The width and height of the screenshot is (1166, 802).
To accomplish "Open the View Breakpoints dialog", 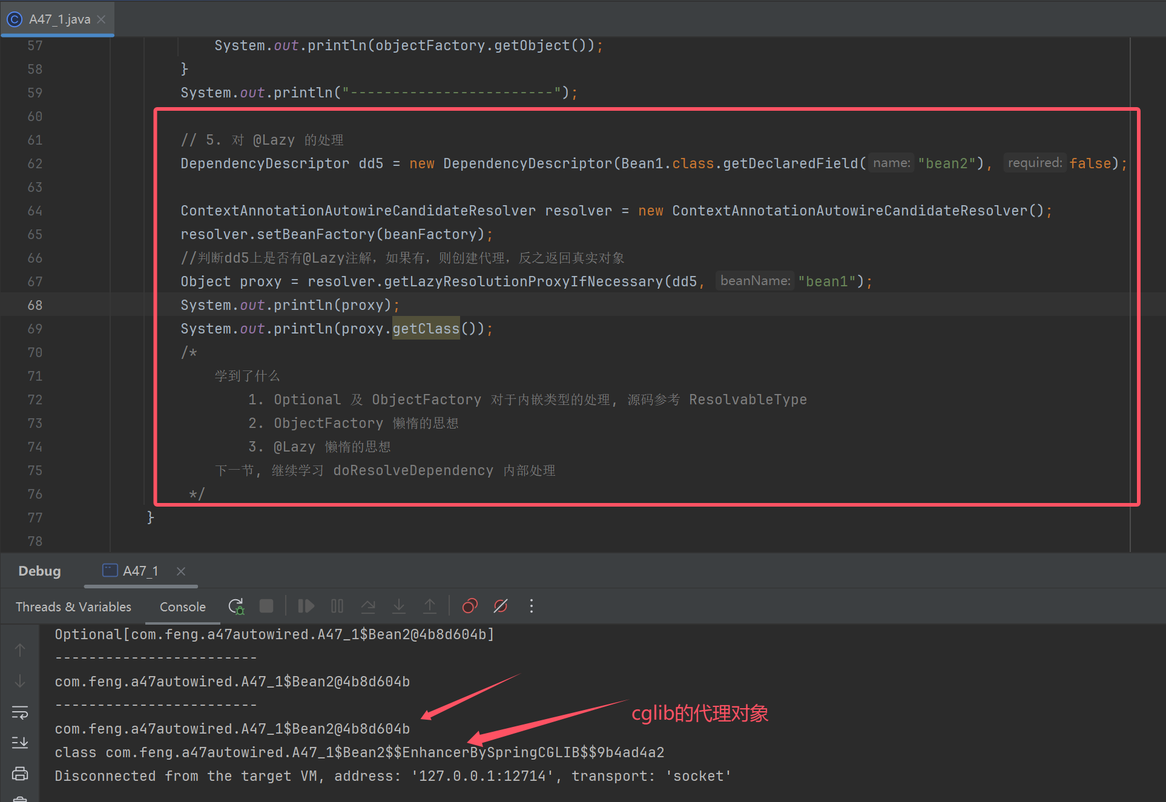I will (470, 606).
